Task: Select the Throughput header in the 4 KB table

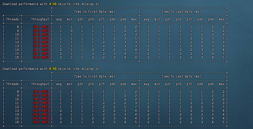Action: (x=40, y=19)
